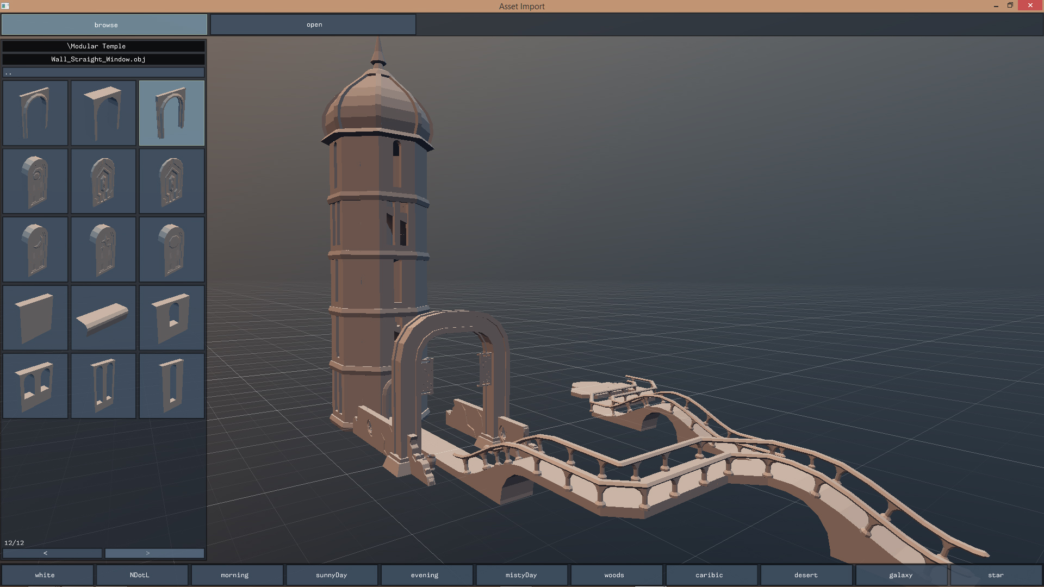Switch environment to sunnyDay
The height and width of the screenshot is (587, 1044).
(x=332, y=575)
